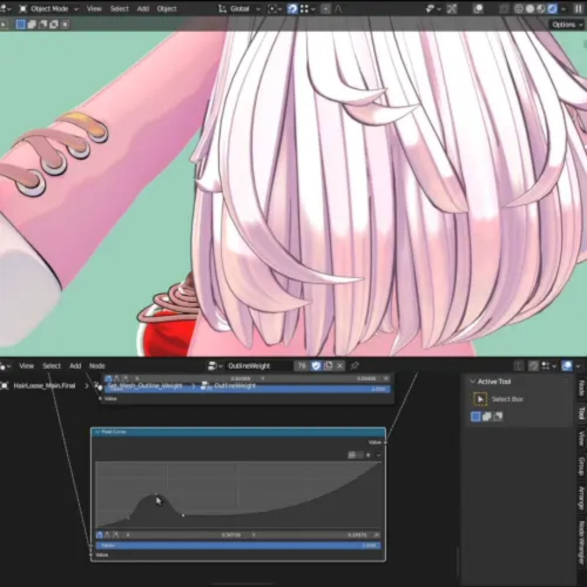Screen dimensions: 587x587
Task: Unlink the OutlineWeight node group
Action: [340, 366]
